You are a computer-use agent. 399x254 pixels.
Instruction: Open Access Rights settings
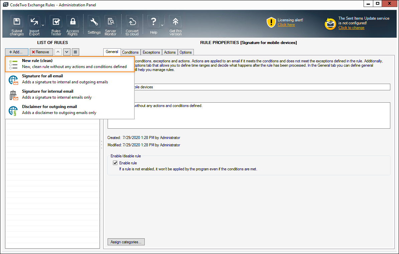(x=73, y=25)
